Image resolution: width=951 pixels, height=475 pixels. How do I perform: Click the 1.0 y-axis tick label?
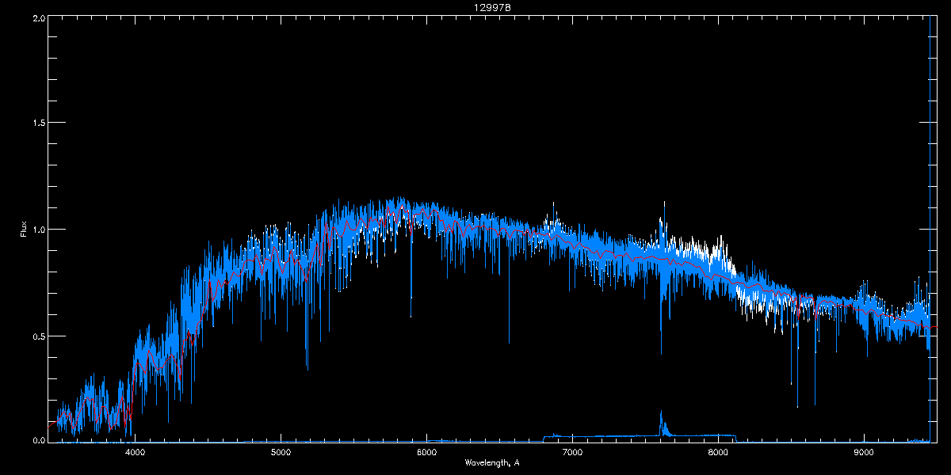tap(38, 230)
